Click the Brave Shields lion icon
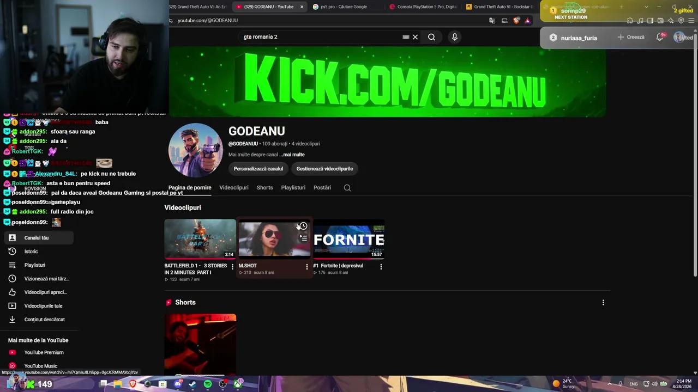698x392 pixels. click(516, 21)
